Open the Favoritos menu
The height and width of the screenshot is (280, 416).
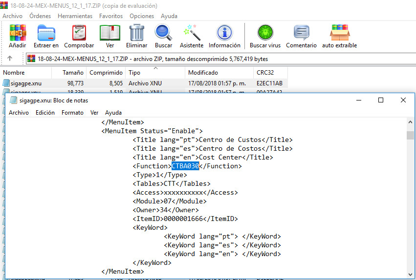point(111,16)
